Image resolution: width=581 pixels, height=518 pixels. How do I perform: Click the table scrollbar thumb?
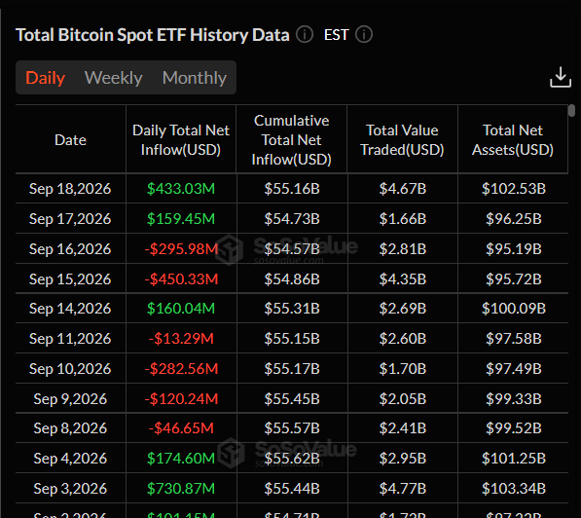coord(572,110)
